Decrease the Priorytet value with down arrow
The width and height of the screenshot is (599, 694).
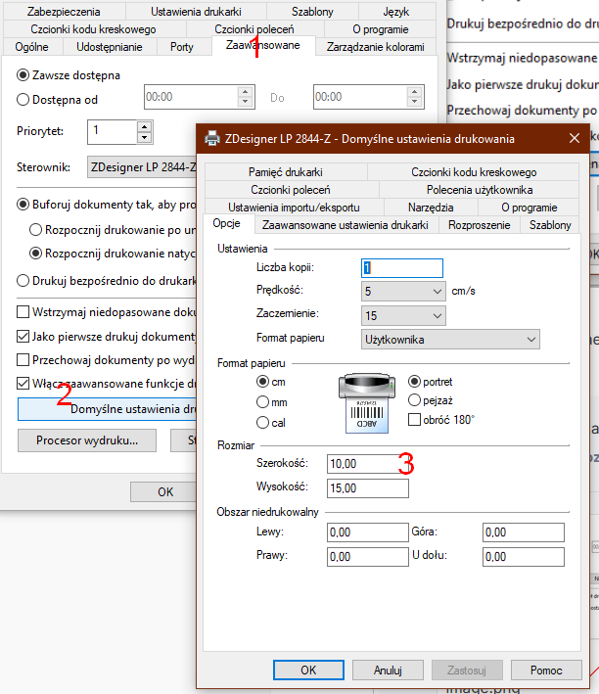tap(145, 136)
